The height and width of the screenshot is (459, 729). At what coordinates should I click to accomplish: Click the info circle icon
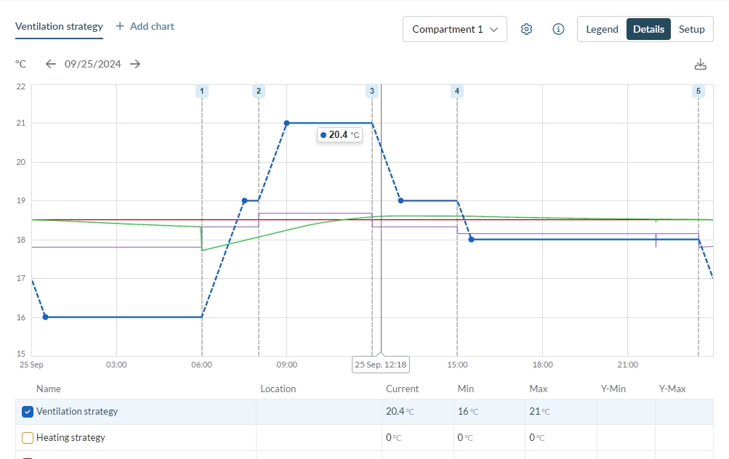tap(558, 29)
